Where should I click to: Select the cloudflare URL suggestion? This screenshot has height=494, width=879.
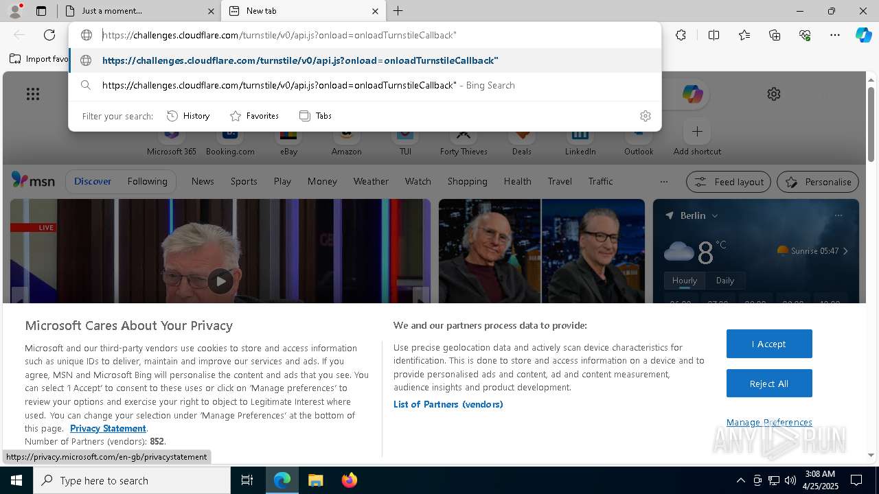pos(365,60)
